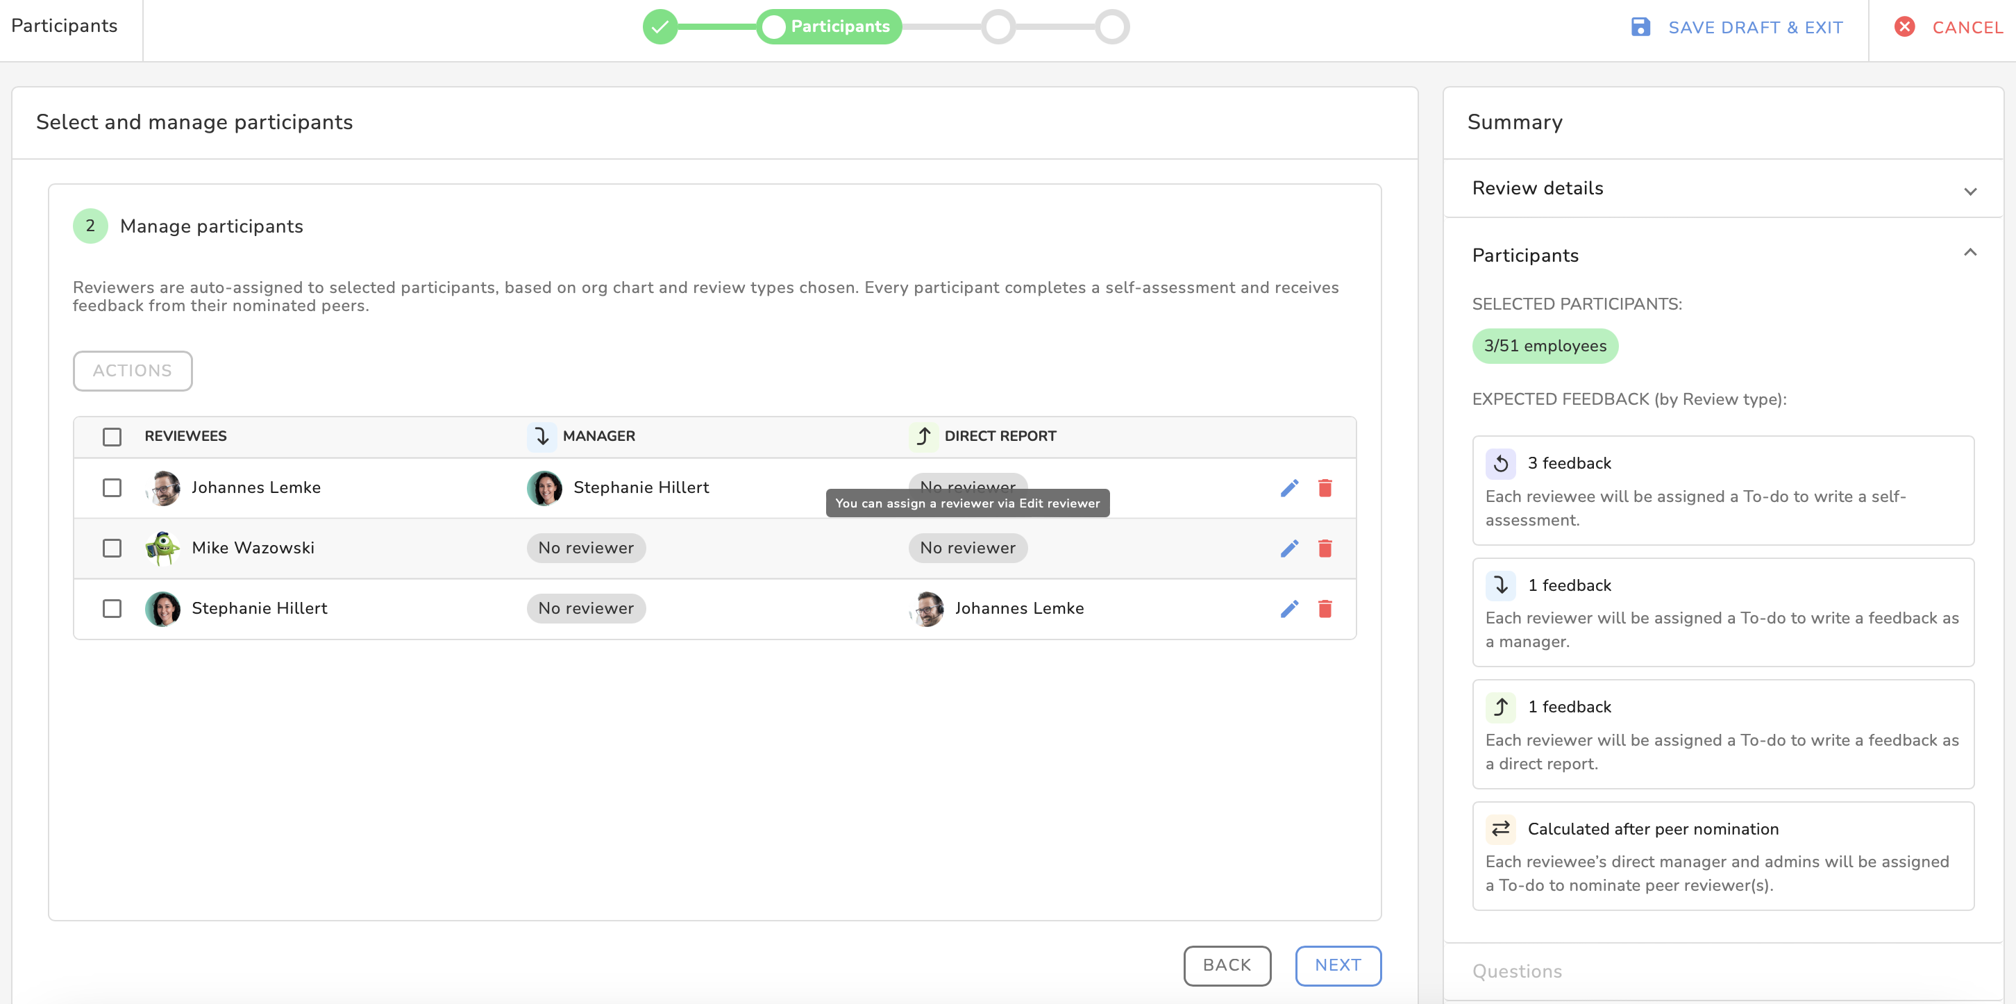2016x1004 pixels.
Task: Edit reviewers for Stephanie Hillert row
Action: (x=1289, y=609)
